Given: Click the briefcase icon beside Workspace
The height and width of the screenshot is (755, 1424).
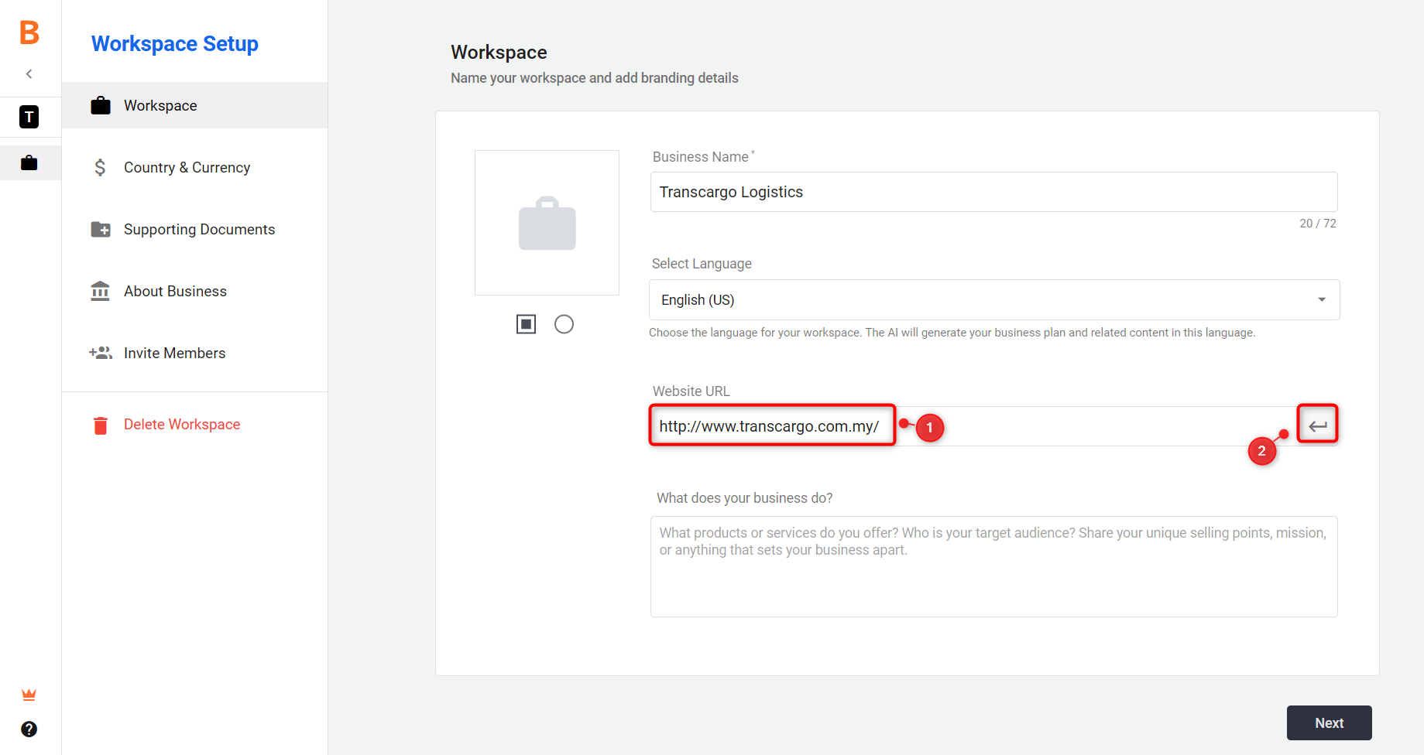Looking at the screenshot, I should (x=101, y=105).
